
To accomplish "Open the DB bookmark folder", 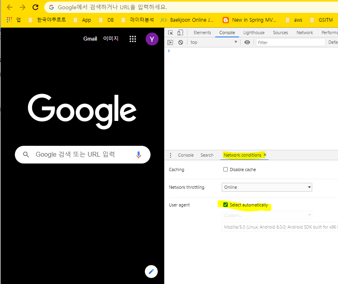I will point(106,20).
